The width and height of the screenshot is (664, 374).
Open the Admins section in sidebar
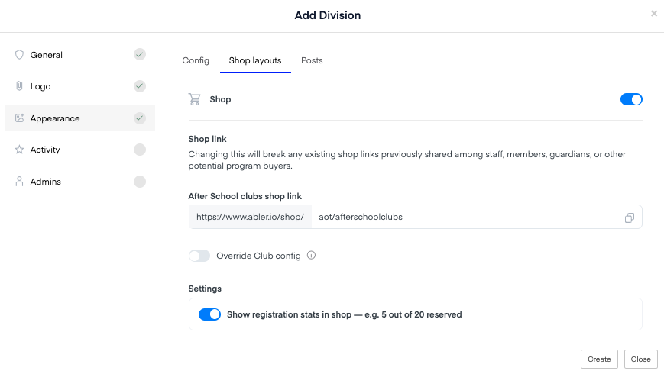(x=80, y=182)
